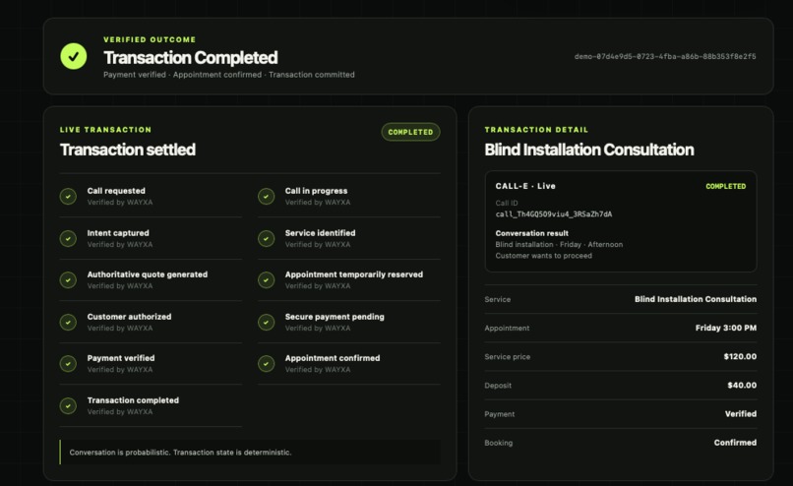Viewport: 793px width, 486px height.
Task: Select the call_Th4GQ509viu4 call ID value
Action: pyautogui.click(x=554, y=214)
